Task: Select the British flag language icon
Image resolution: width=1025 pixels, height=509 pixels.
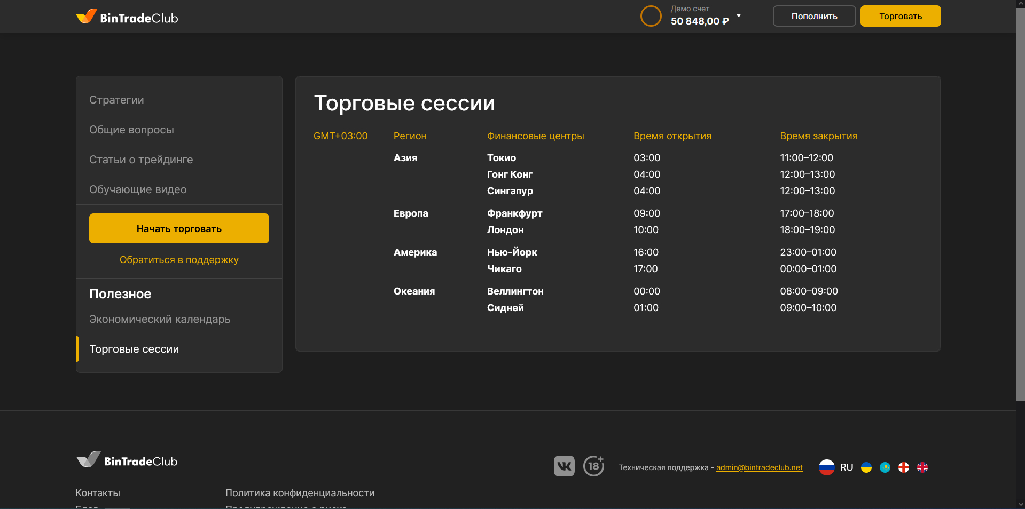Action: (922, 467)
